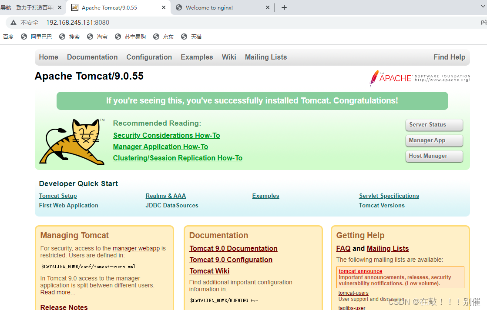This screenshot has height=310, width=487.
Task: Close the Apache Tomcat/9.0.55 tab
Action: tap(164, 7)
